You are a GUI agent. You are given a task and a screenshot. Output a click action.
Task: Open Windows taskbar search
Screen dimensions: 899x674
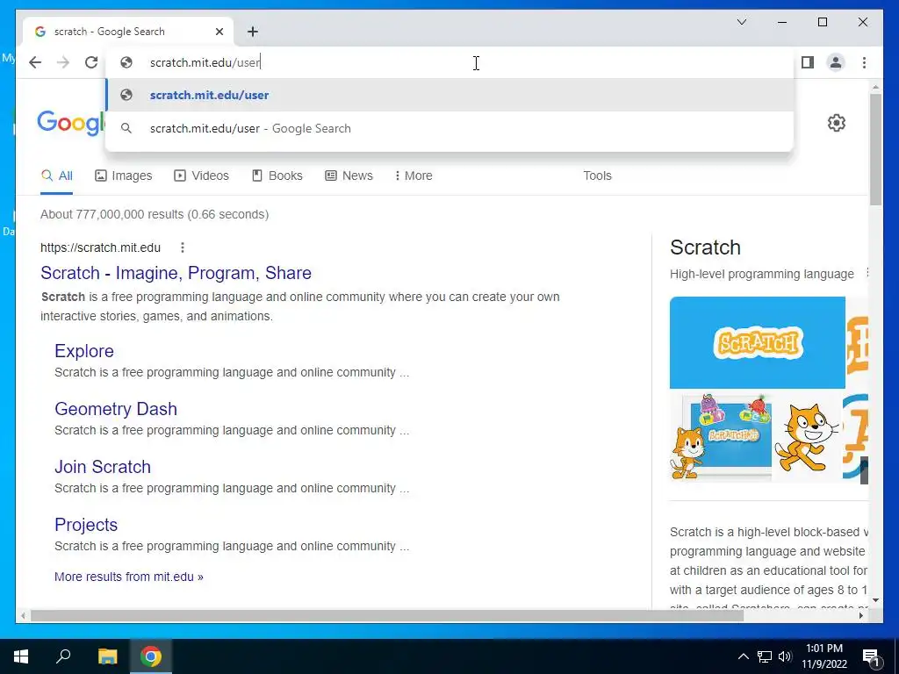tap(63, 656)
